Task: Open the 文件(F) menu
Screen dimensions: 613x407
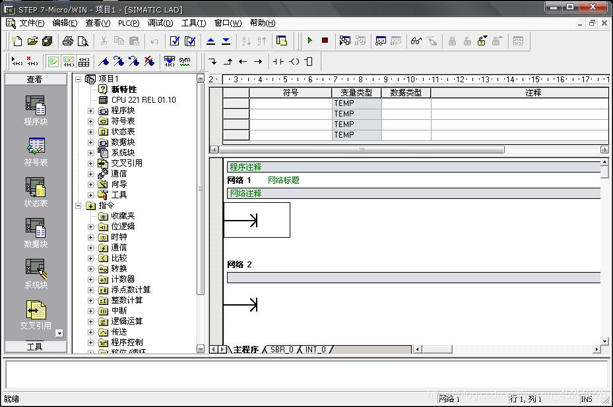Action: click(32, 23)
